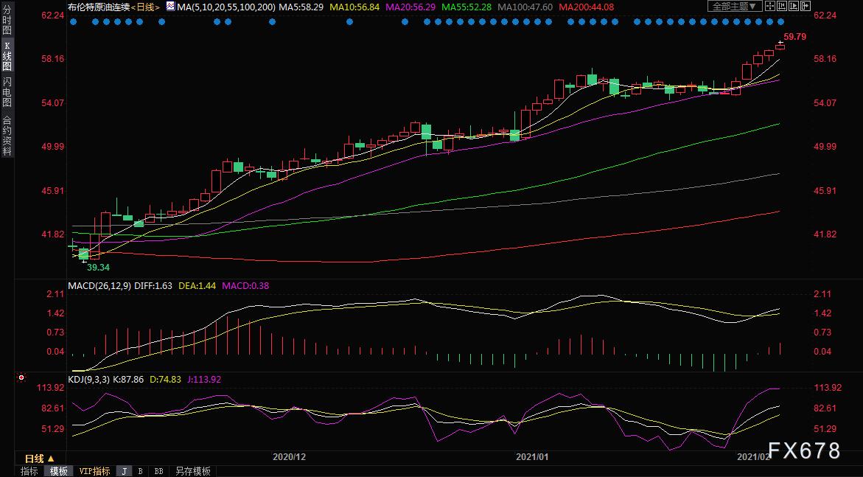Click the MA5:58.29 value
This screenshot has width=863, height=477.
coord(301,7)
